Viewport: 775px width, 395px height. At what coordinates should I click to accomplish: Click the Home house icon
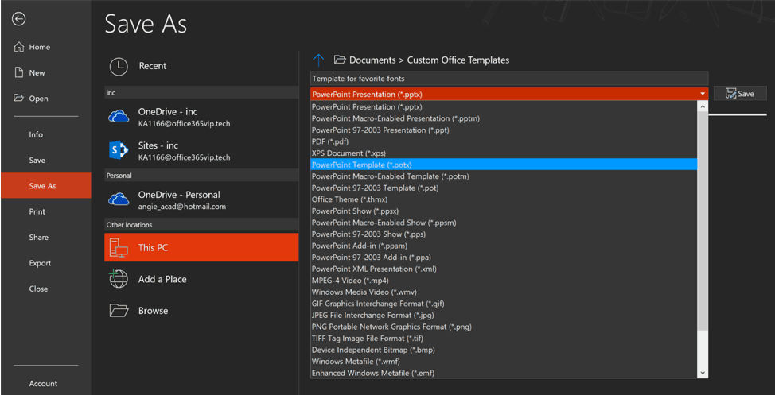click(19, 47)
